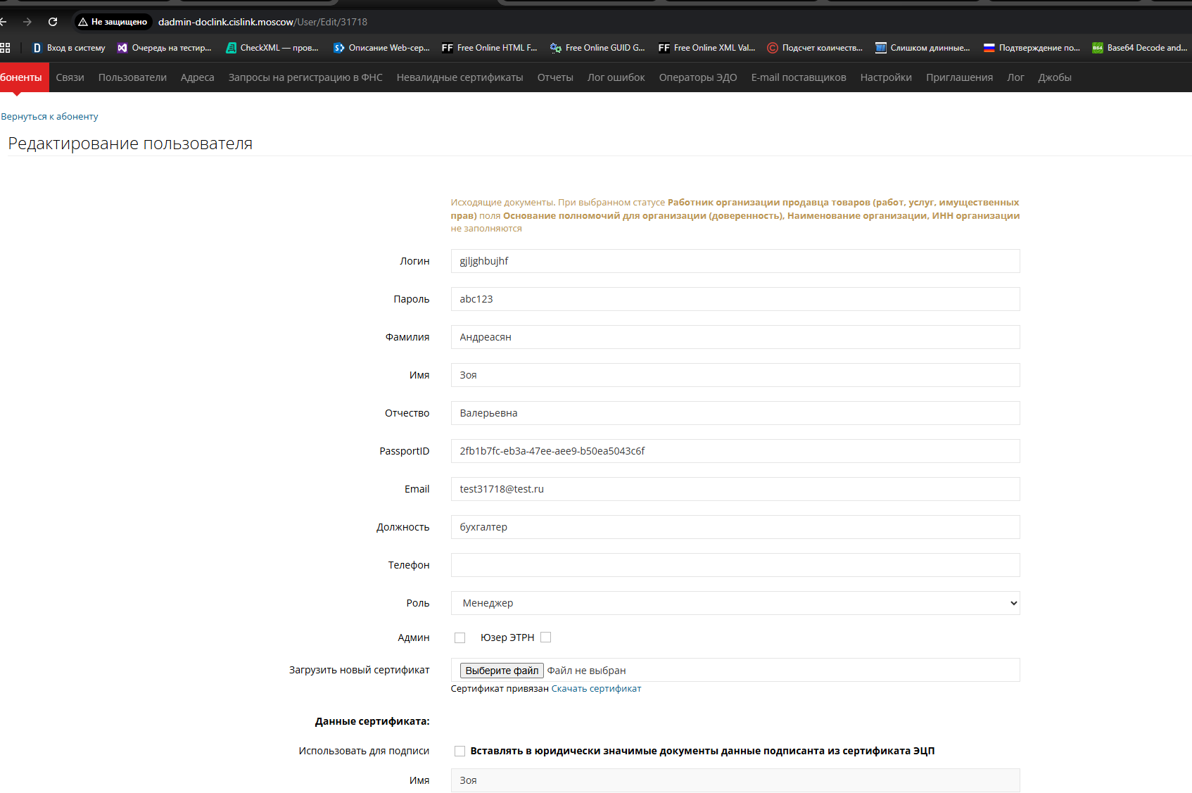Image resolution: width=1192 pixels, height=793 pixels.
Task: Focus the Имя field containing Зоя
Action: [735, 375]
